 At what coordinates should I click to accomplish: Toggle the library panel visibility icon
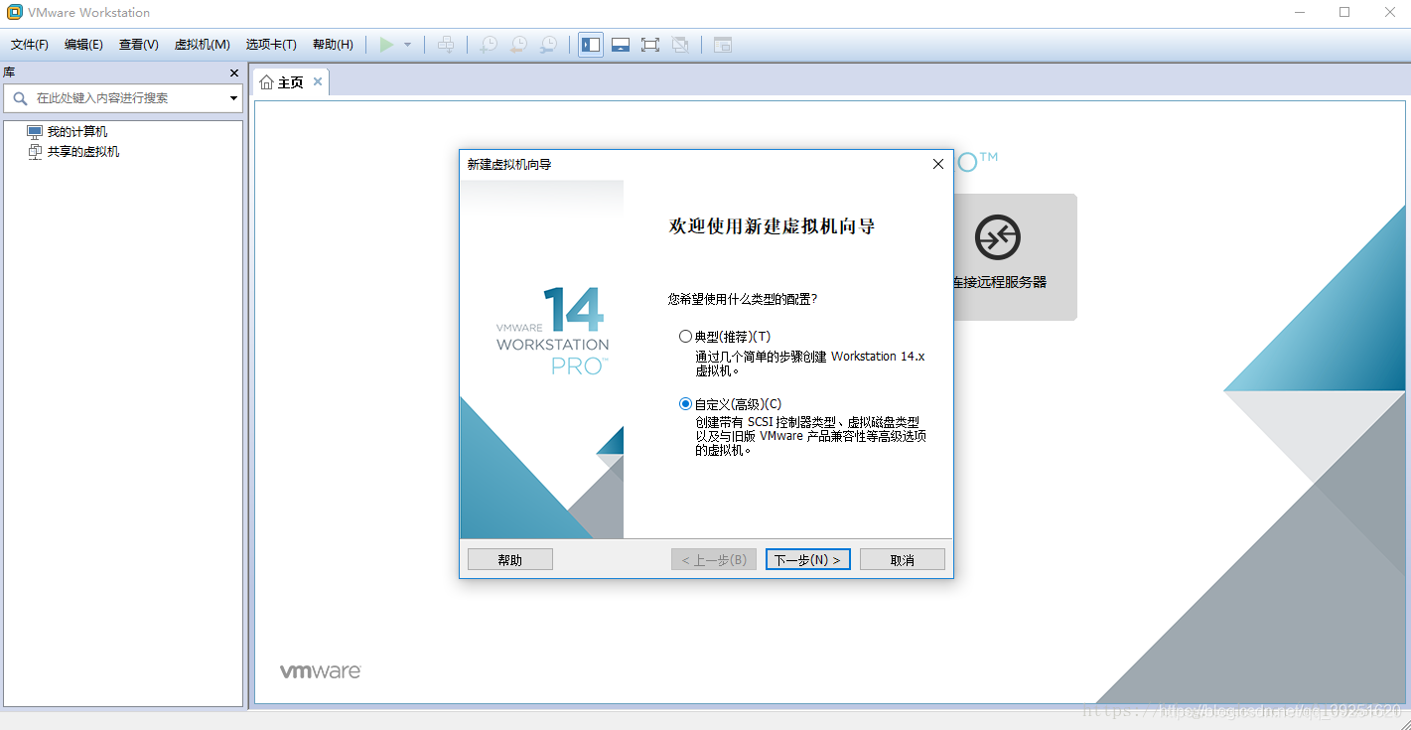point(590,44)
